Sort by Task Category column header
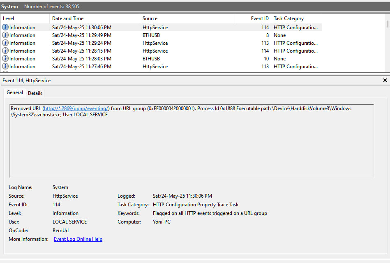Viewport: 390px width, 263px height. 296,18
